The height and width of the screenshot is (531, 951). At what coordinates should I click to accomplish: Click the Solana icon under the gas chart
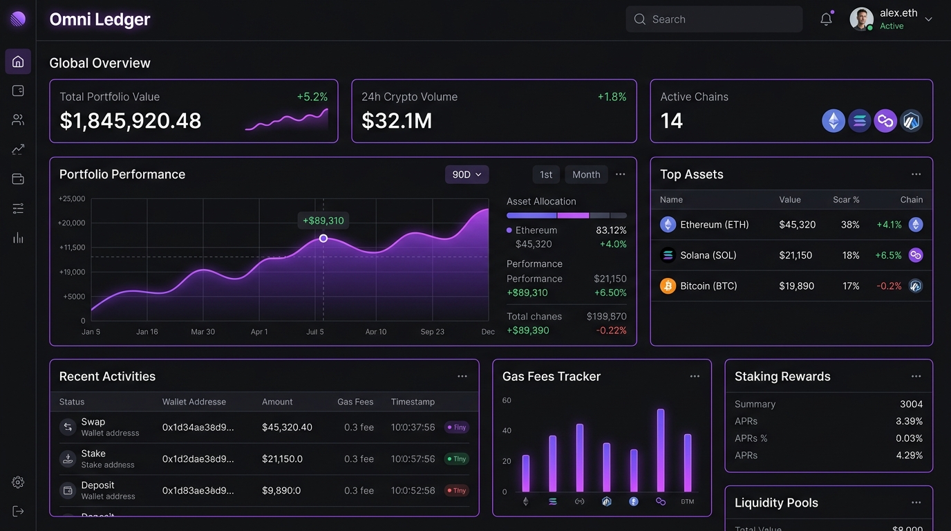tap(553, 501)
